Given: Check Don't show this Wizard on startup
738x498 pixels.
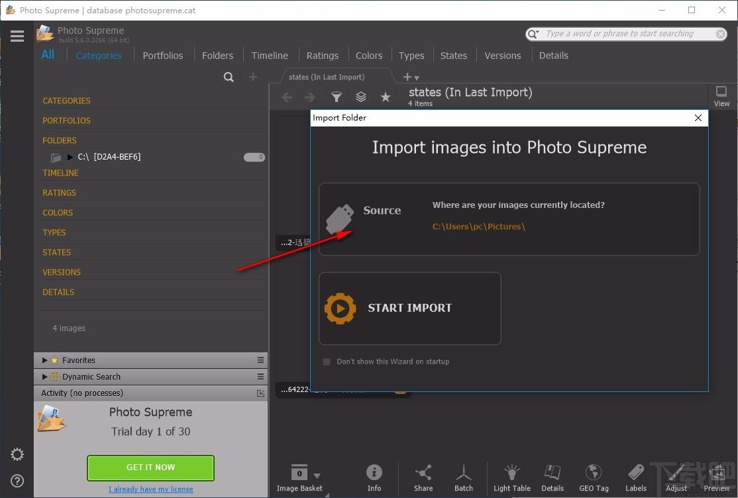Looking at the screenshot, I should click(327, 362).
